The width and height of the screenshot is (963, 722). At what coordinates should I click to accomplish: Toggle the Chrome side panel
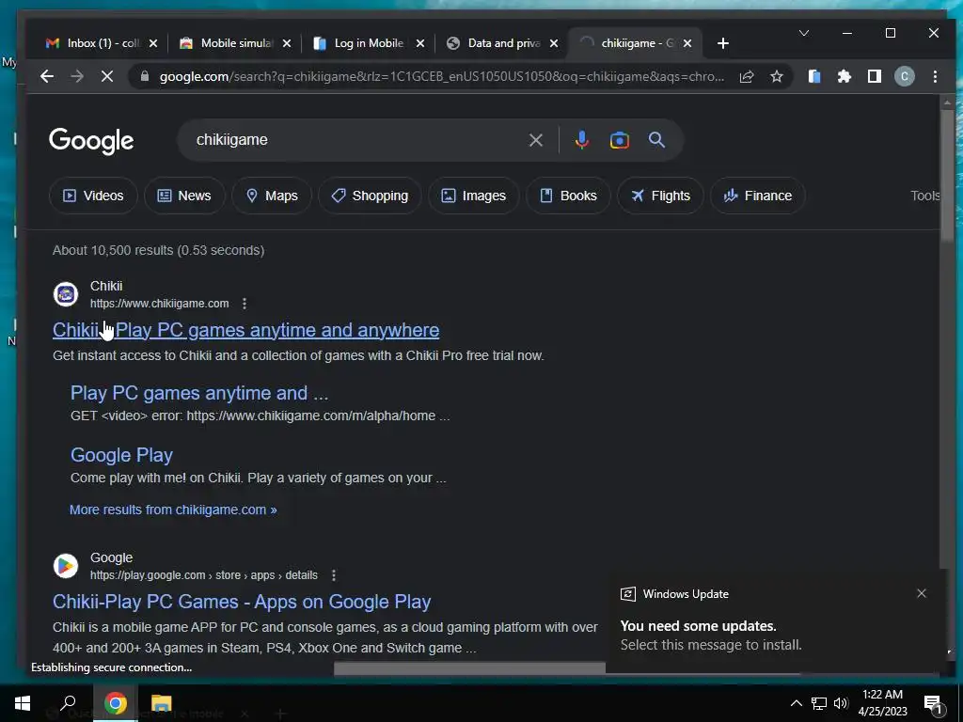tap(875, 77)
